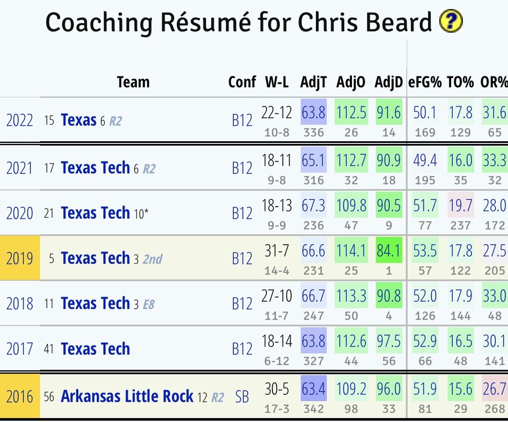This screenshot has height=422, width=508.
Task: Sort by the AdjO column header
Action: 351,82
